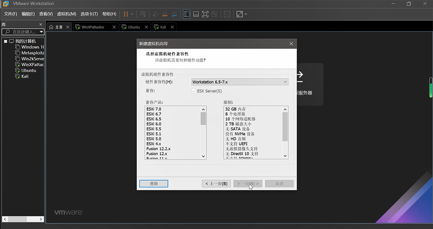Image resolution: width=433 pixels, height=229 pixels.
Task: Select ESXi 7.0 in compatible products list
Action: [x=154, y=109]
